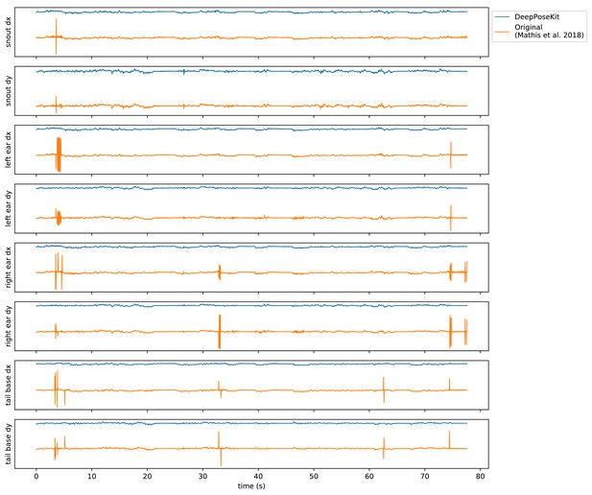Click the x-axis tick label 0
The image size is (592, 495).
click(x=36, y=476)
